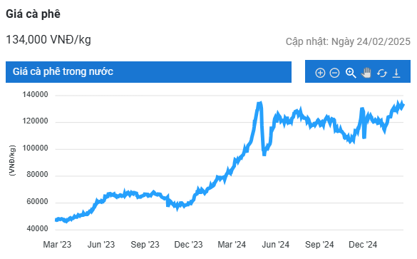Click the Sep '23 x-axis label
The image size is (417, 259).
[x=145, y=244]
